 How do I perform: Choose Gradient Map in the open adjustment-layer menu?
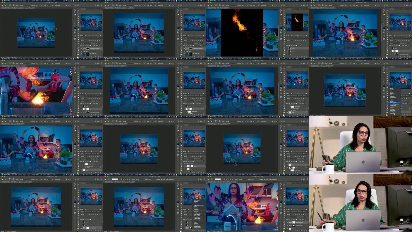[x=197, y=226]
